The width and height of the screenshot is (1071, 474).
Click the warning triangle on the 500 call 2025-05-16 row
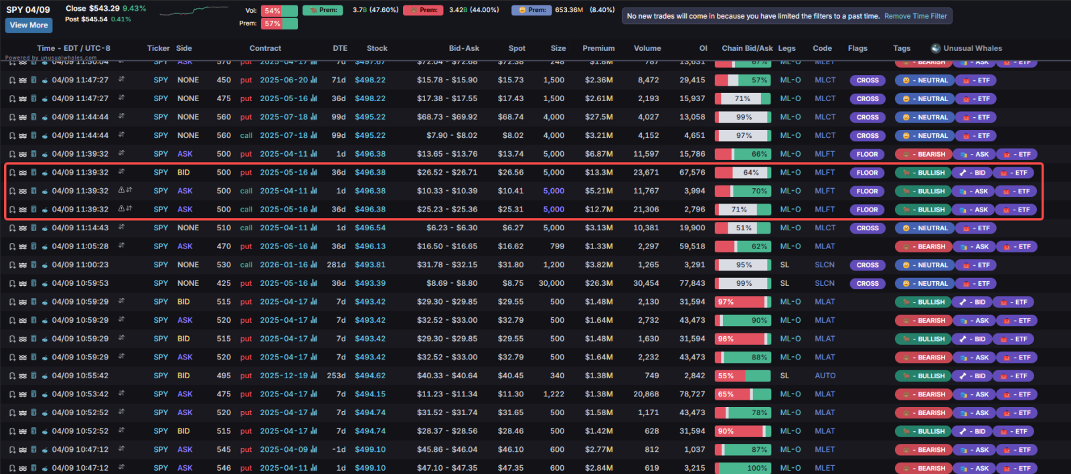tap(121, 209)
